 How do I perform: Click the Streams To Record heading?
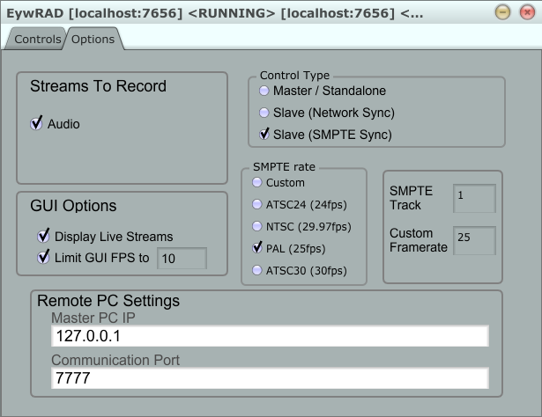(98, 86)
